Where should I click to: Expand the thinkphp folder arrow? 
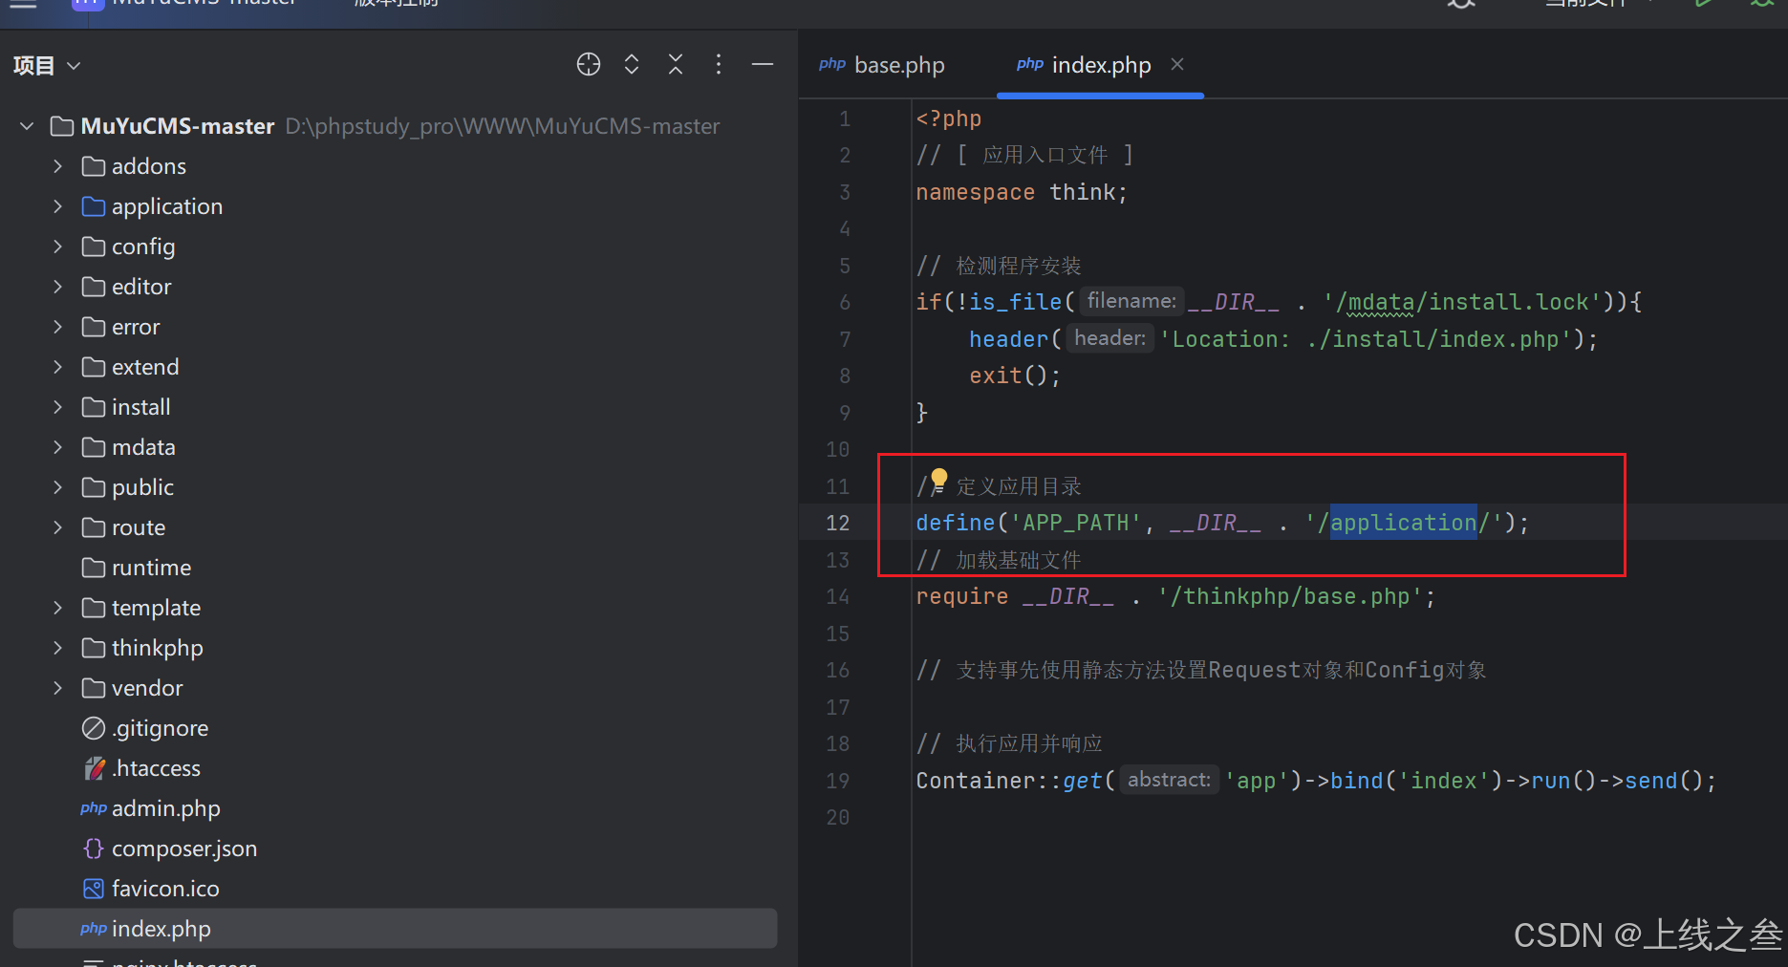pos(57,648)
